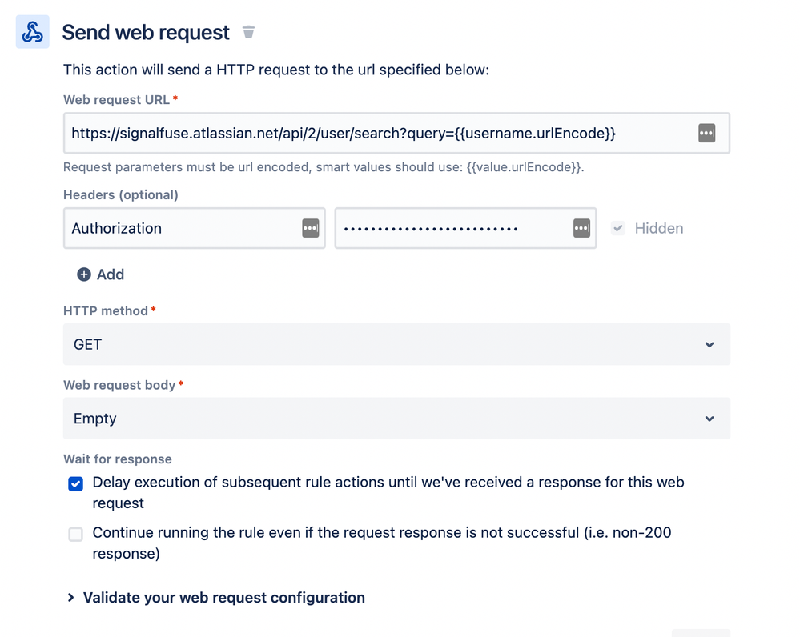Click the Add label under Headers
800x637 pixels.
click(x=111, y=274)
